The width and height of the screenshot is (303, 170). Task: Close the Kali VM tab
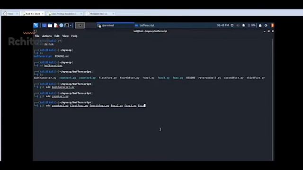[43, 14]
